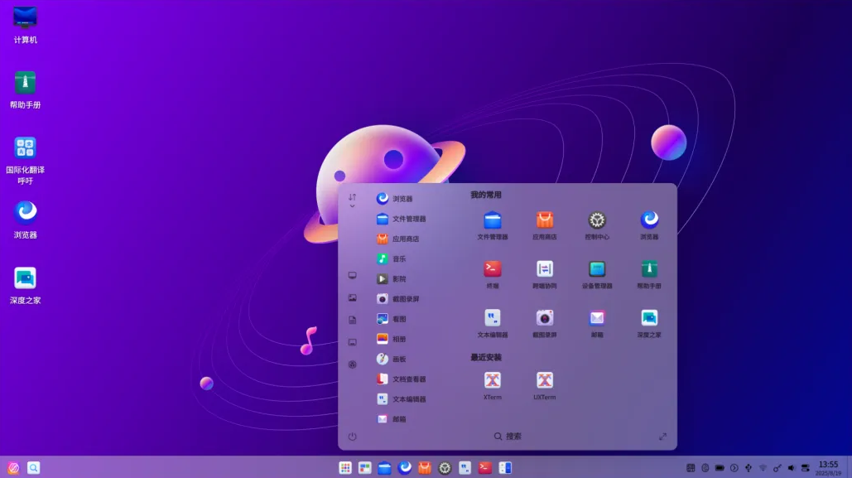Open the control center gear on the dock

(445, 468)
